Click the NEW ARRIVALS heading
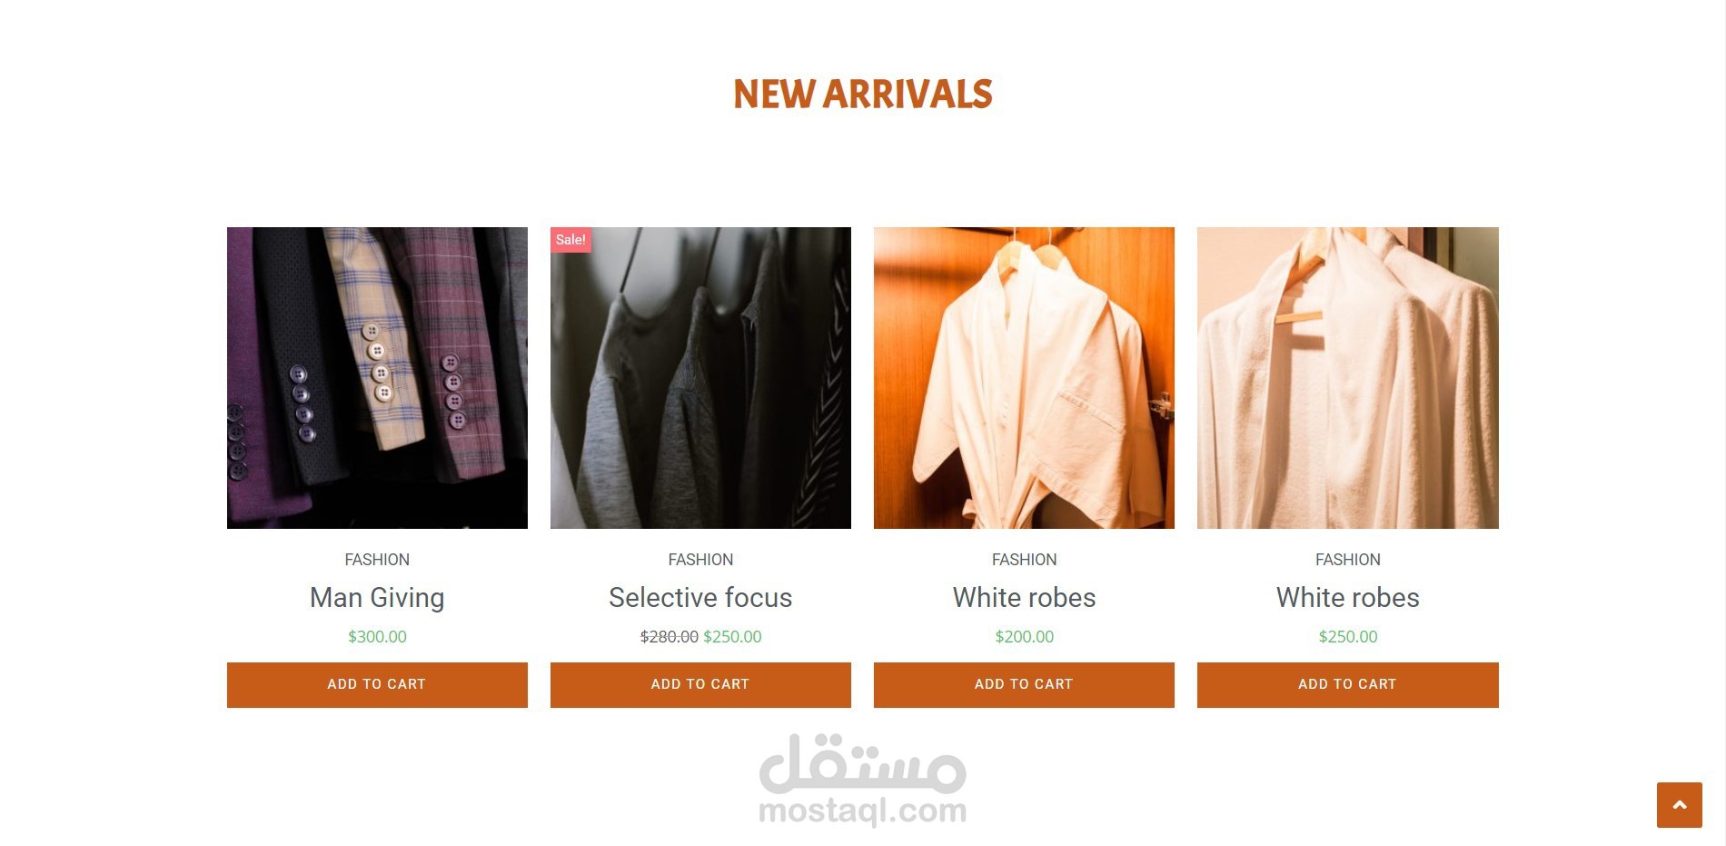The width and height of the screenshot is (1726, 846). point(863,95)
